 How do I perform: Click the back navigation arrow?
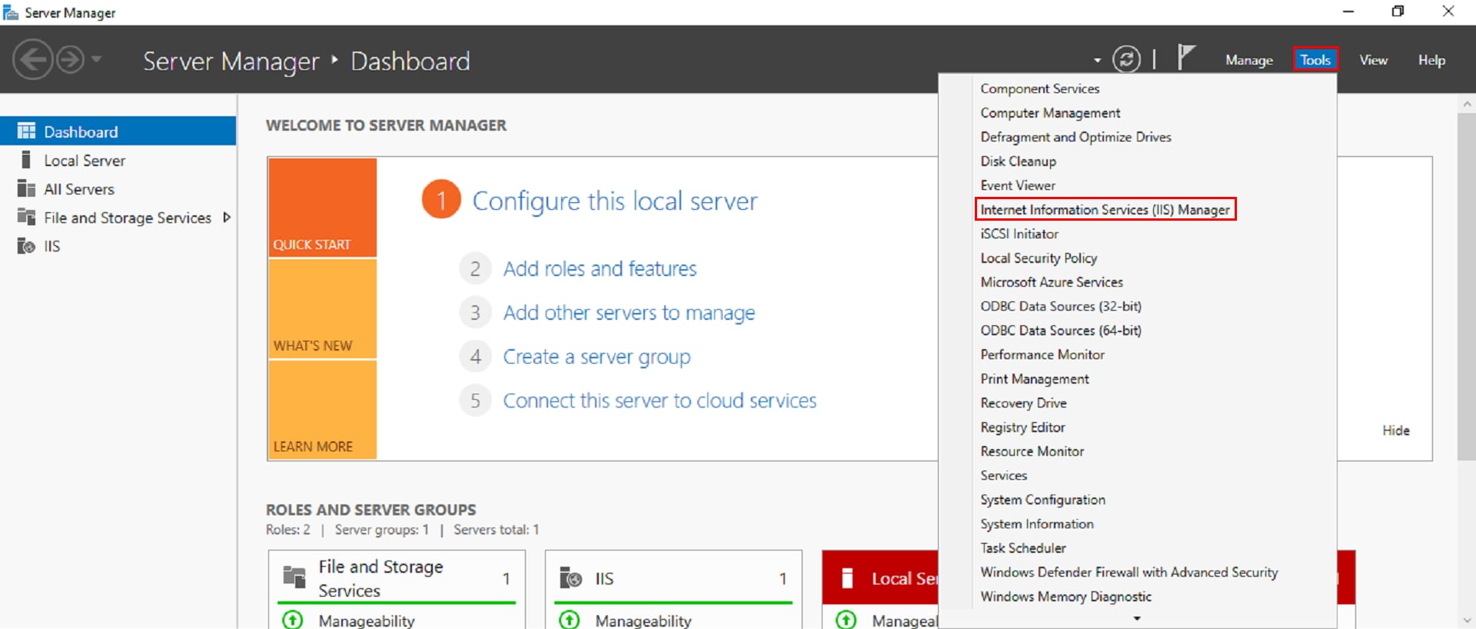33,59
